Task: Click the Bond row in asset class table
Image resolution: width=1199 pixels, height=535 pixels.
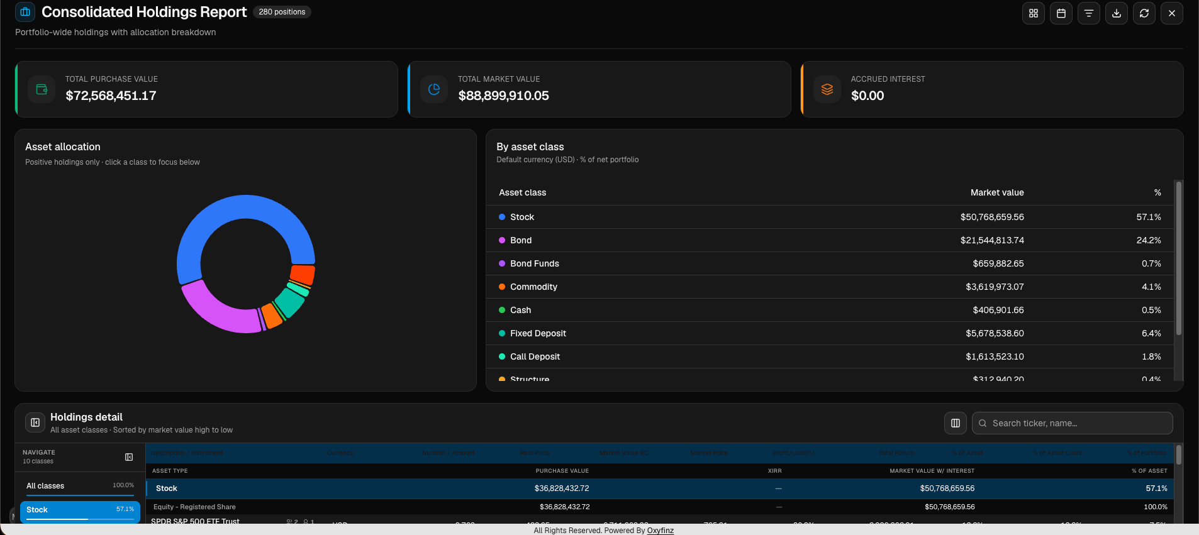Action: tap(830, 240)
